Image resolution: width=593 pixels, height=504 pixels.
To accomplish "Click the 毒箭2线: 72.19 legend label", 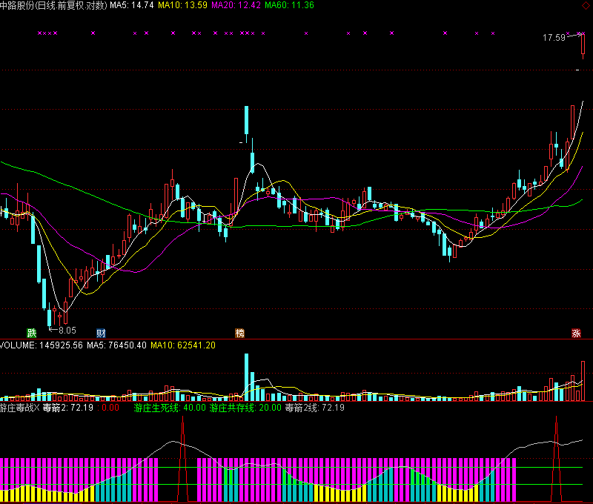I will click(x=315, y=408).
